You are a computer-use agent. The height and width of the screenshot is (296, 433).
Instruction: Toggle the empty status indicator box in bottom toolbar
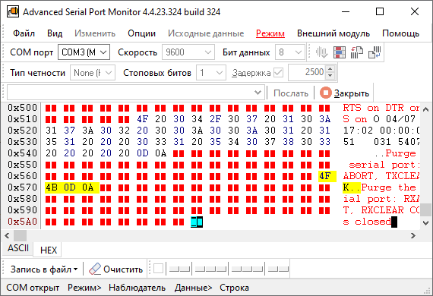[158, 269]
